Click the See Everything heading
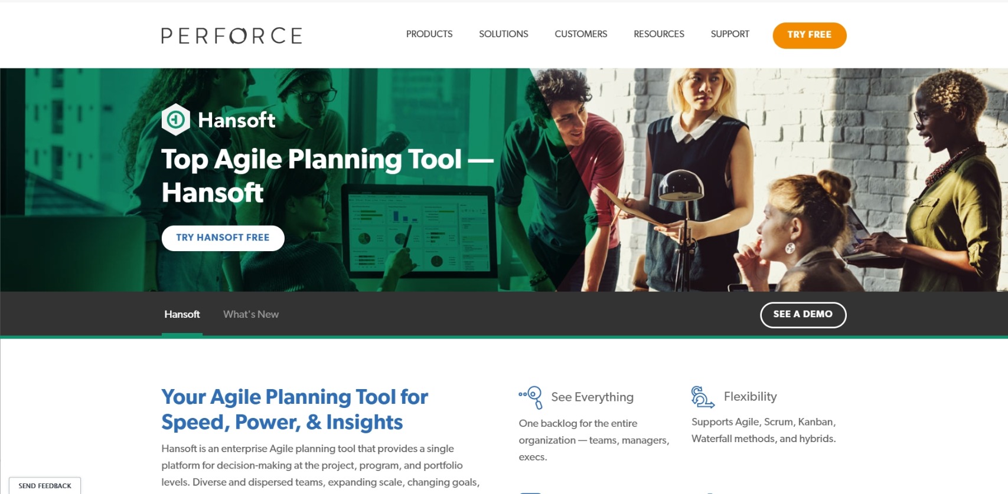 coord(592,397)
